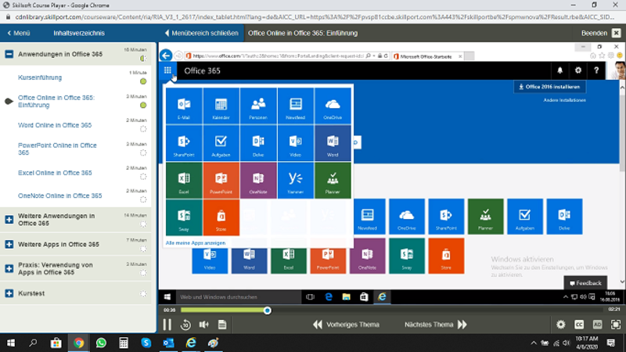Click the Windows Start button

(x=11, y=343)
